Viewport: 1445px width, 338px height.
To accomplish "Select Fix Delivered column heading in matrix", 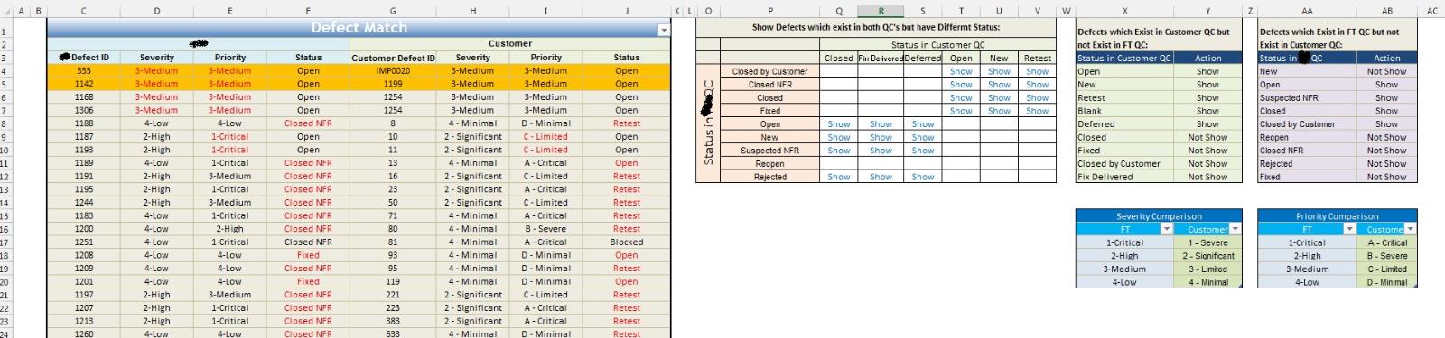I will point(881,58).
